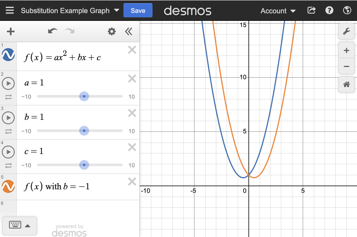Hide the blue f(x) curve
Screen dimensions: 357x237
[x=8, y=55]
